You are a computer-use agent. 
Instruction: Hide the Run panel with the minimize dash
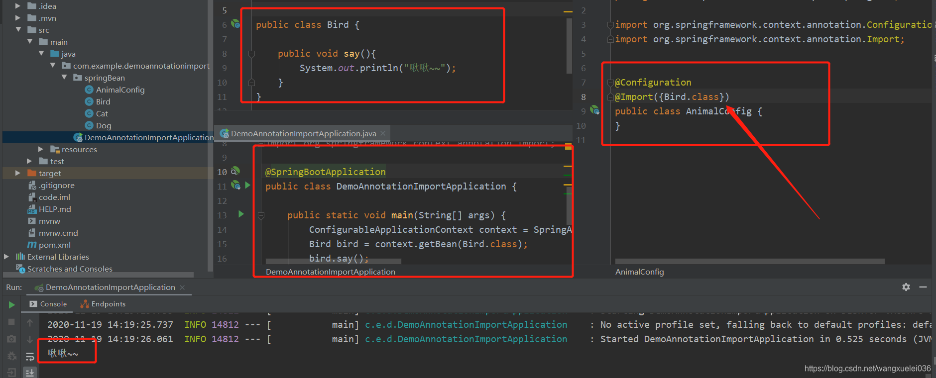click(923, 287)
